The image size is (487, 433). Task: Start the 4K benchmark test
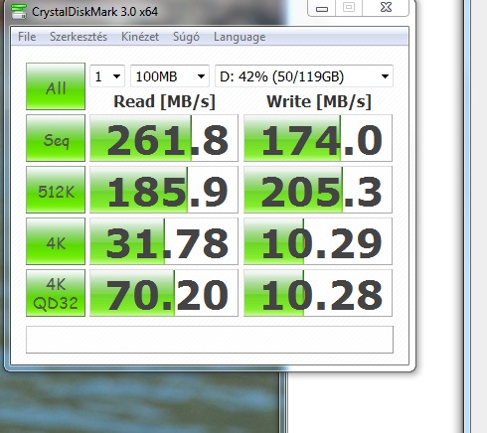(x=56, y=241)
